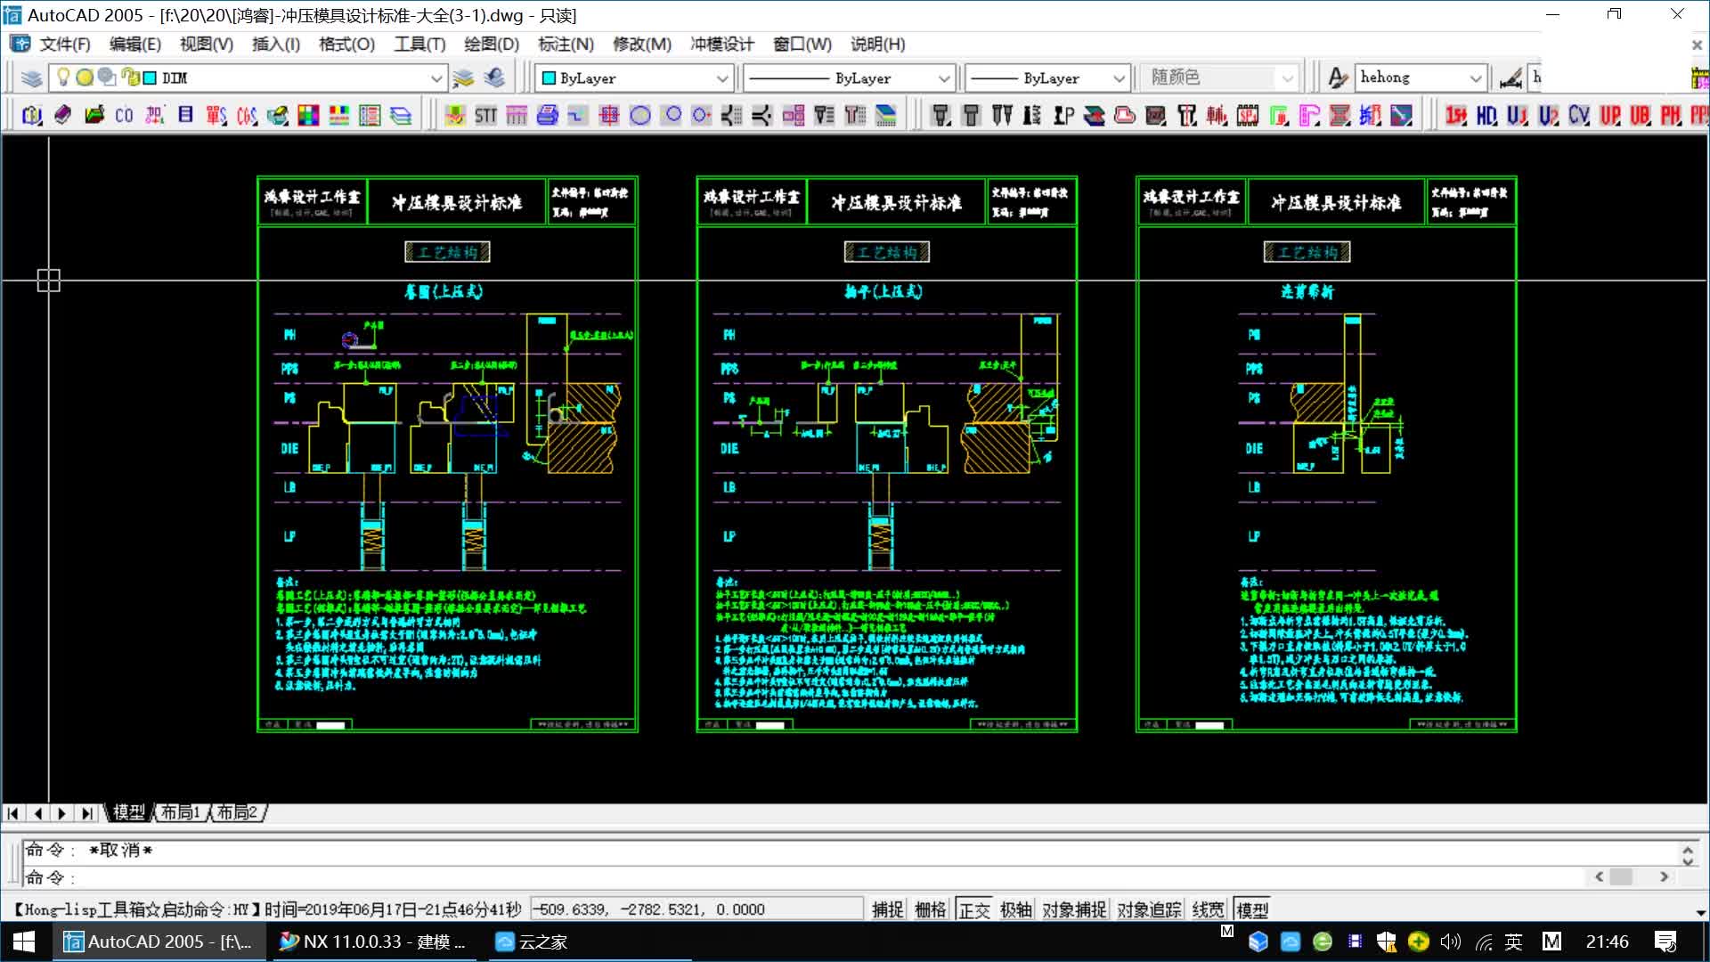
Task: Click the STT toolbar icon
Action: 485,115
